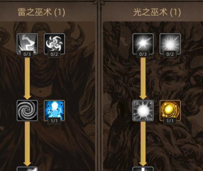The height and width of the screenshot is (171, 203).
Task: Select the blue glowing figure skill
Action: click(x=54, y=110)
